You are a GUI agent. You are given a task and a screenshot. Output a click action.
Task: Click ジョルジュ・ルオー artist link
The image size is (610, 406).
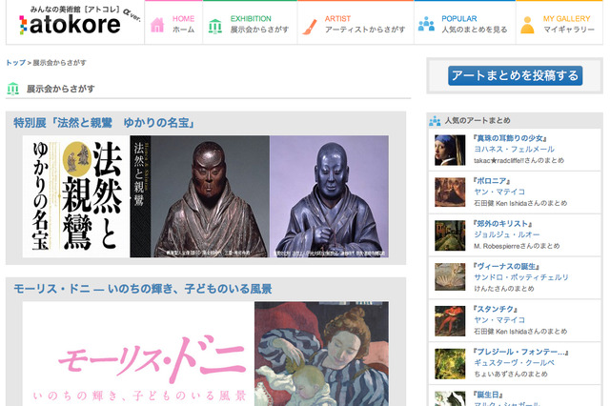(x=506, y=234)
